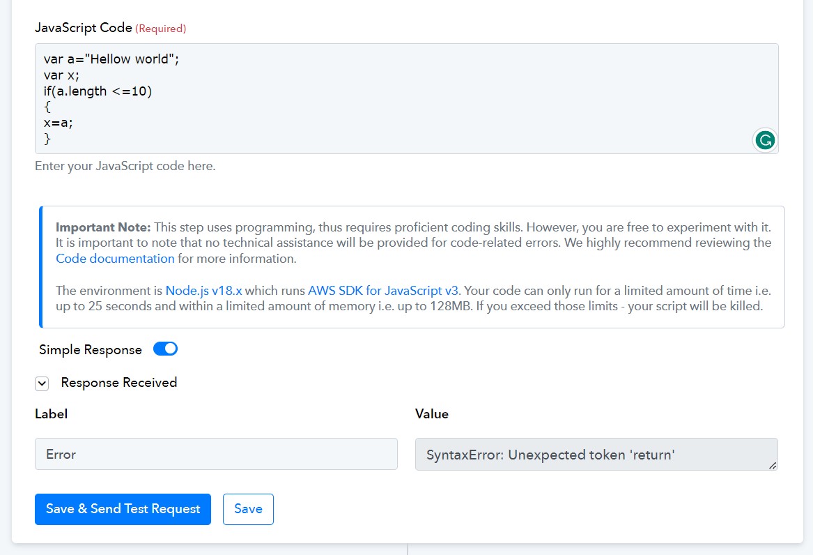Image resolution: width=813 pixels, height=555 pixels.
Task: Place cursor on the 'x=a;' code line
Action: click(x=58, y=123)
